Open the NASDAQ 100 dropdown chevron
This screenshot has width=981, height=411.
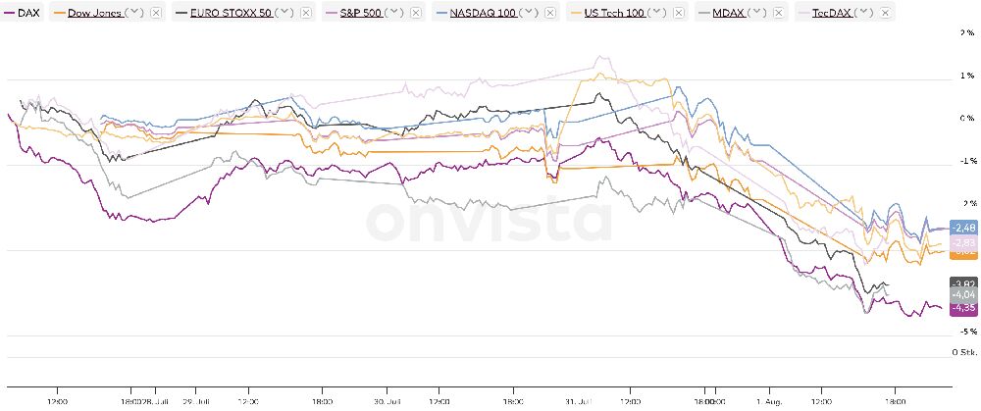pyautogui.click(x=529, y=13)
